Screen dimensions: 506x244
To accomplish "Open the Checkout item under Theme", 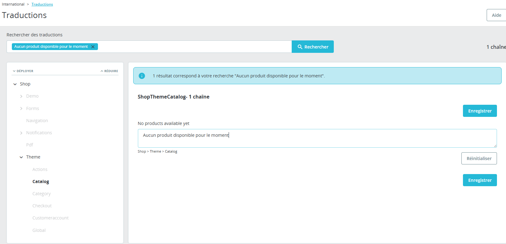I will 42,206.
